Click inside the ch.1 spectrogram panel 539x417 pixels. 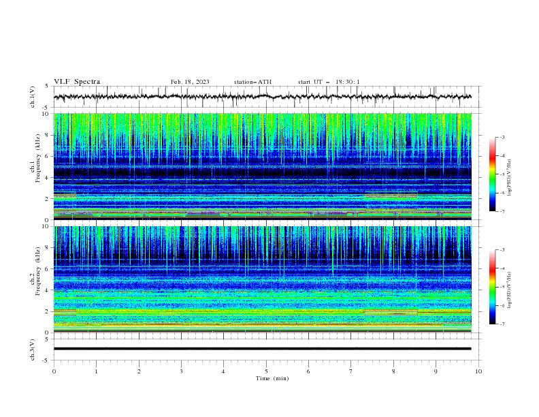(x=262, y=166)
